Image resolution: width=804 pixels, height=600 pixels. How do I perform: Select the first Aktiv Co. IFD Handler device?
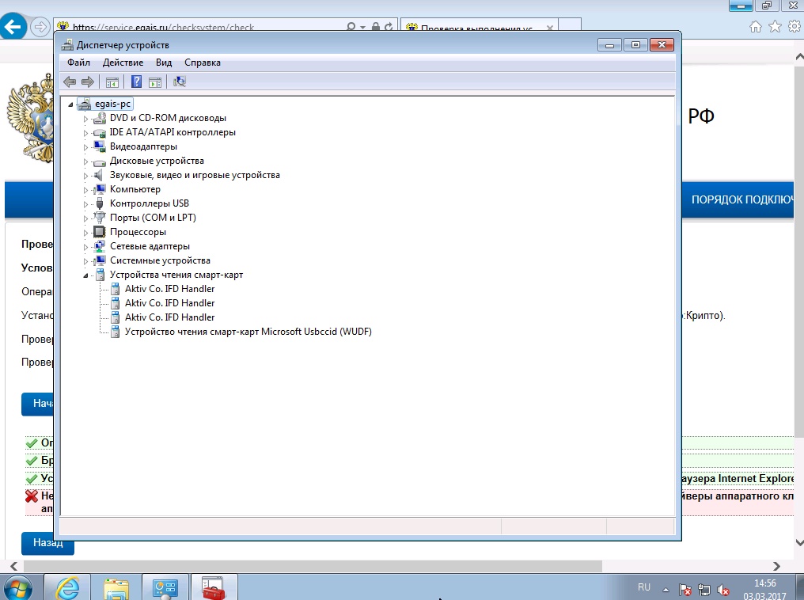pos(169,289)
